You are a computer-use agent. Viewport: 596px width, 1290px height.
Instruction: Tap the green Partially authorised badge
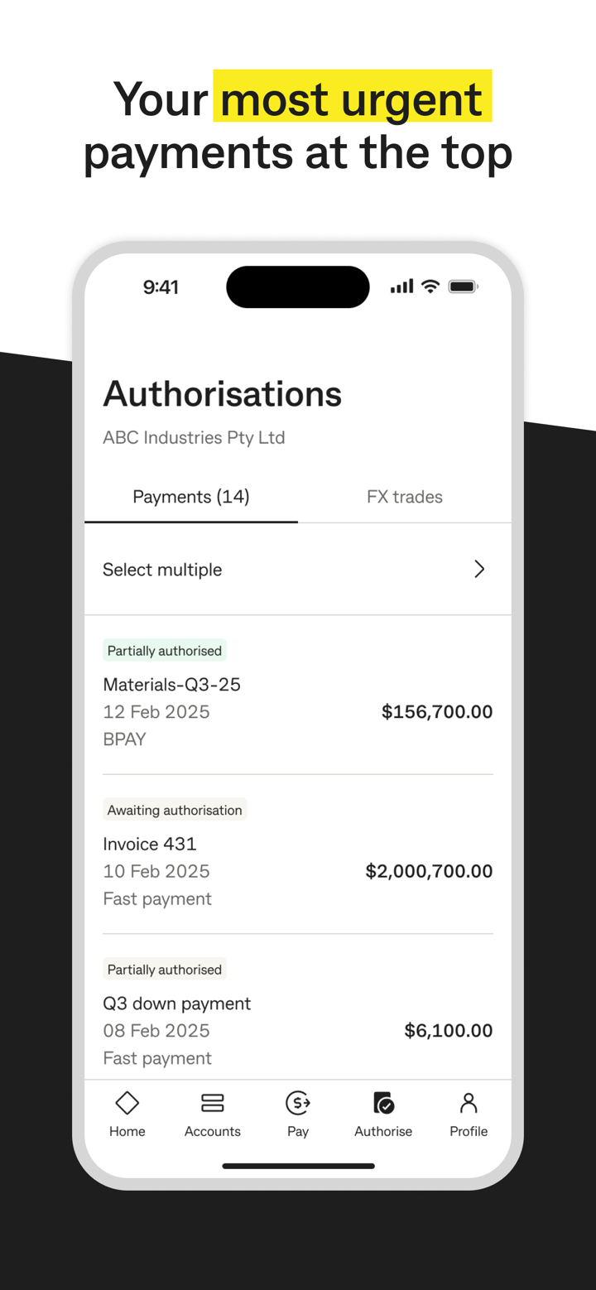coord(165,651)
